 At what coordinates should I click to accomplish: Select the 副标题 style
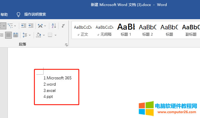click(x=191, y=30)
